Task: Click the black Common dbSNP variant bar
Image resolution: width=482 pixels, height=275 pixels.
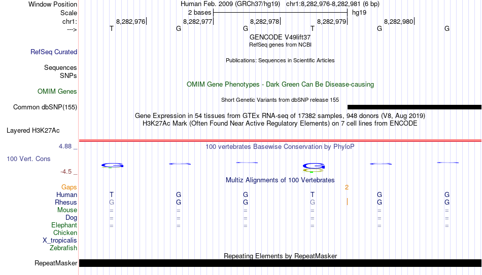Action: (415, 107)
